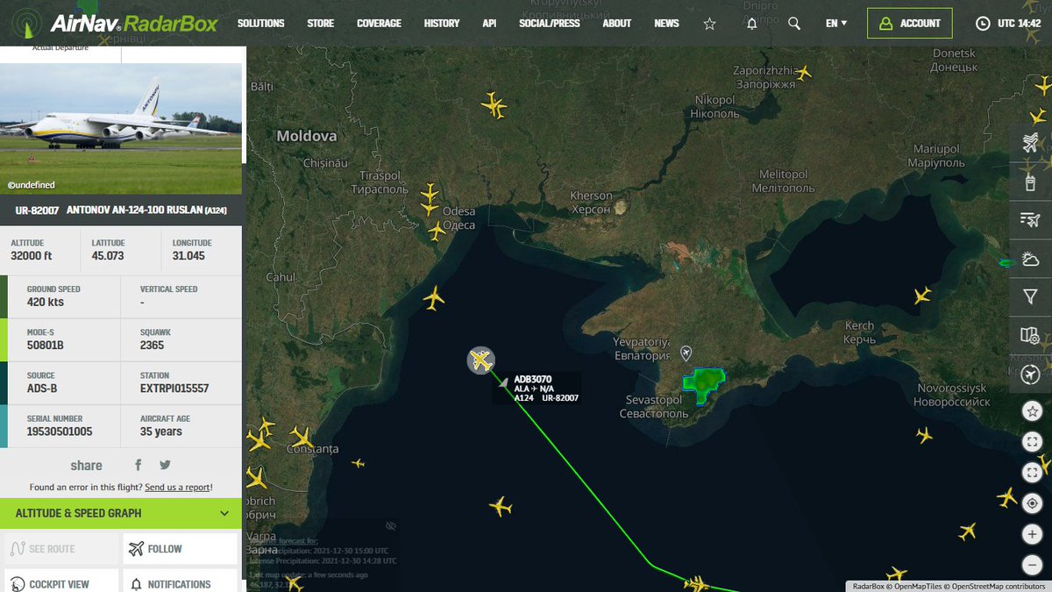Click the airport pin marker near Yevpatoriya
The height and width of the screenshot is (592, 1052).
tap(686, 353)
